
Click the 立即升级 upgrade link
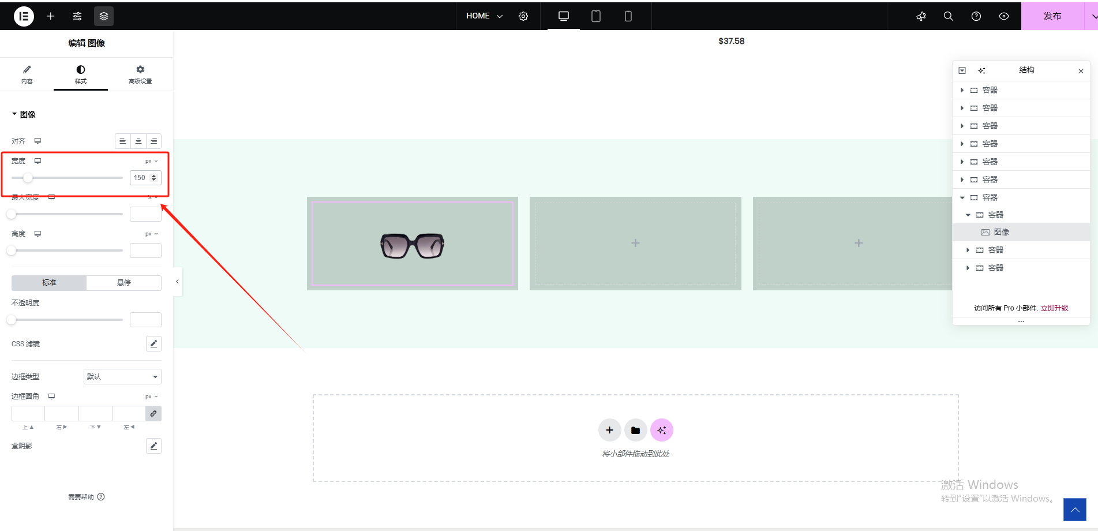pos(1054,308)
